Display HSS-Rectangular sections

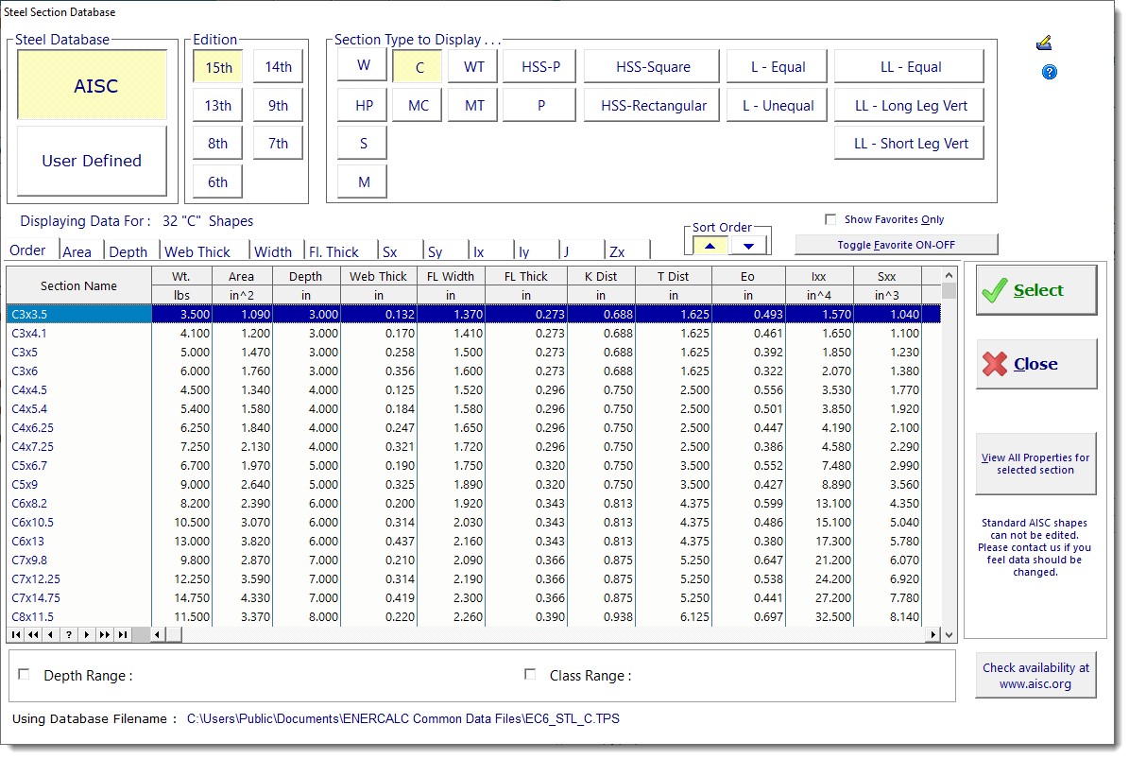652,105
